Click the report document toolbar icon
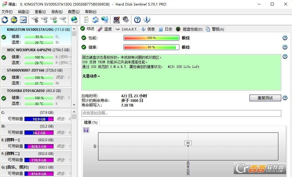 [x=86, y=20]
